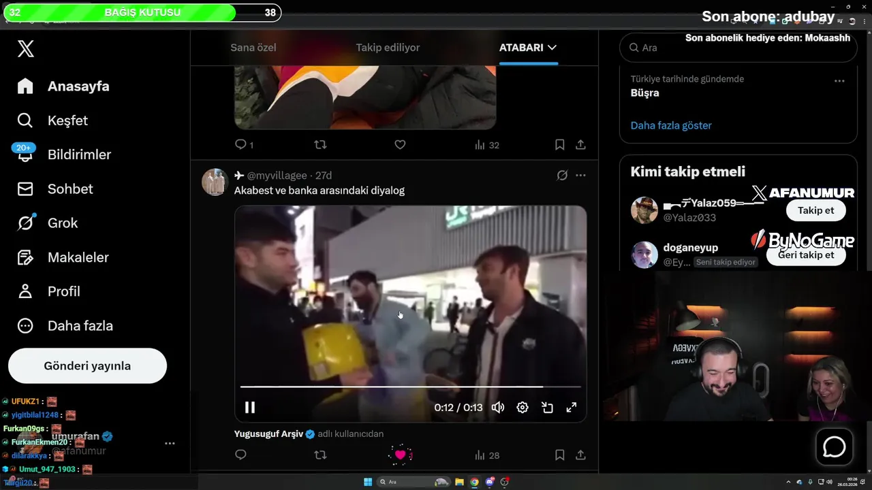Viewport: 872px width, 490px height.
Task: Open more options on myvillagee post
Action: coord(580,175)
